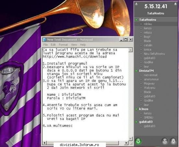Open the Notepad View menu

point(74,45)
